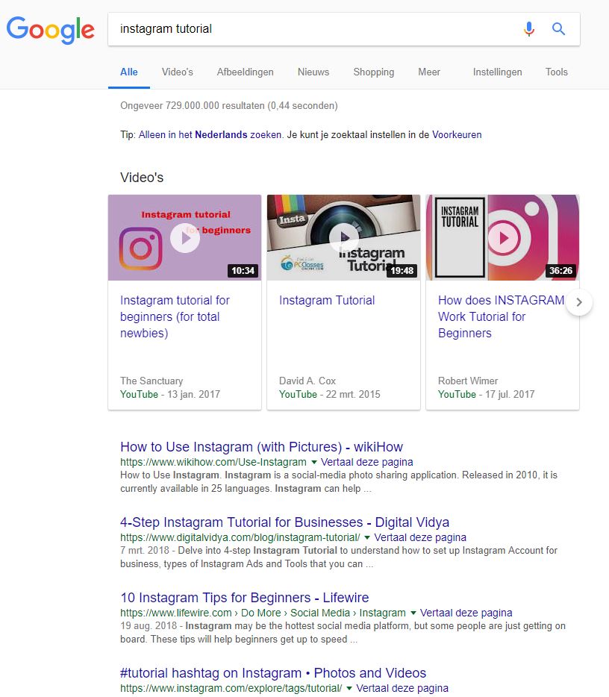Viewport: 609px width, 697px height.
Task: Click YouTube source dated 17 jul. 2017
Action: coord(457,394)
